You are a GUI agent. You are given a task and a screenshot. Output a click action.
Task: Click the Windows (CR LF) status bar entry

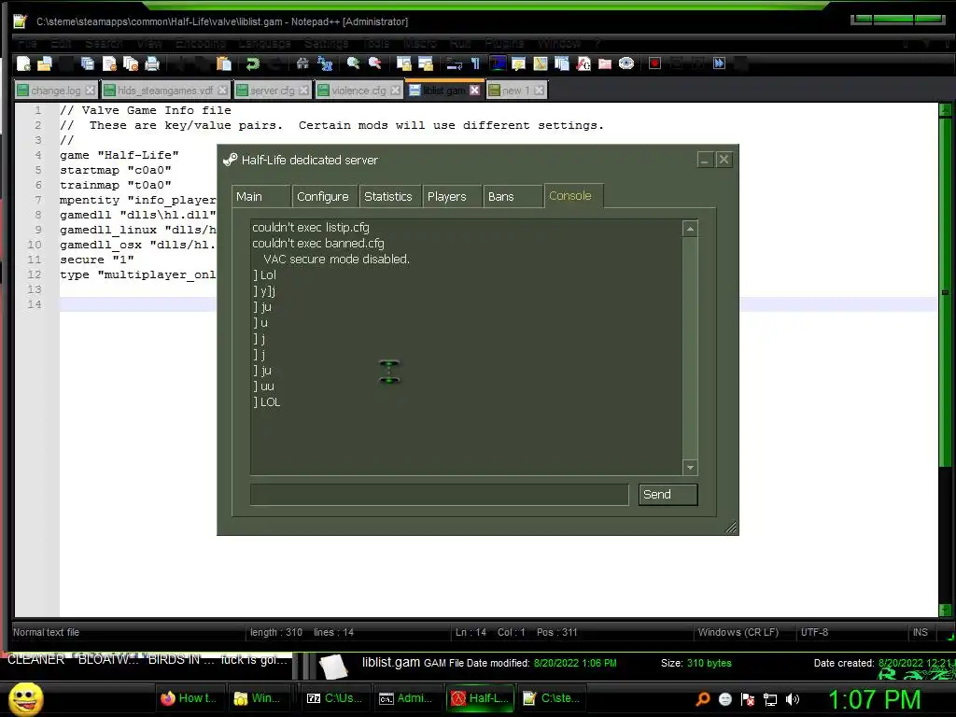tap(738, 632)
